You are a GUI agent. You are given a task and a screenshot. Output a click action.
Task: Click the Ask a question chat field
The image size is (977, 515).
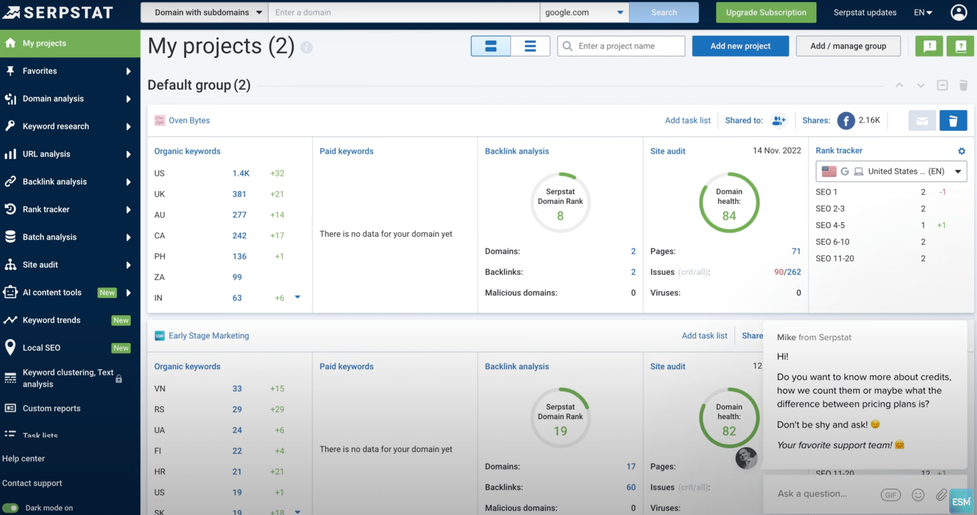click(x=812, y=494)
